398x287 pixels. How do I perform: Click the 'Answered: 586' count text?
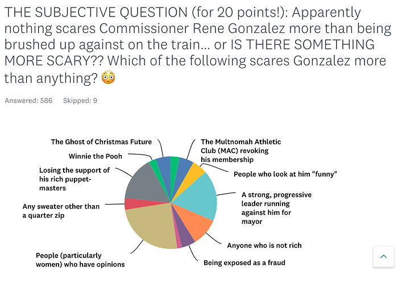(x=28, y=101)
